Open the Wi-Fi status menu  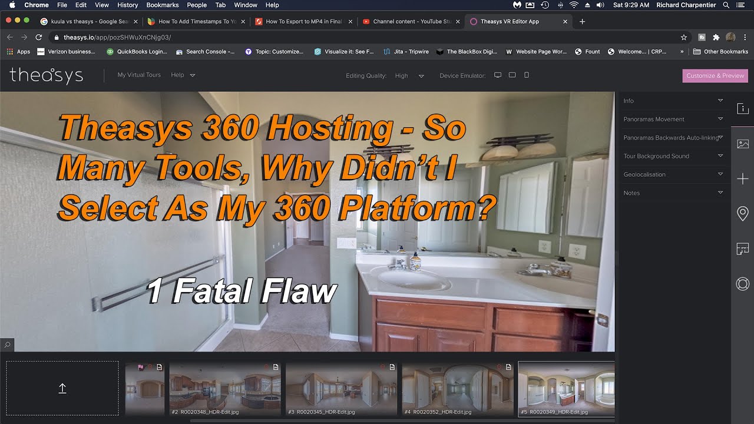(574, 5)
